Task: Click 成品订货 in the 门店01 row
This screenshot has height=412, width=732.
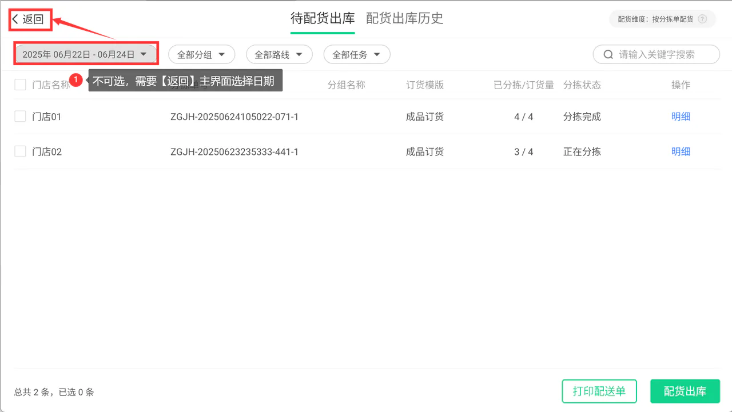Action: 425,117
